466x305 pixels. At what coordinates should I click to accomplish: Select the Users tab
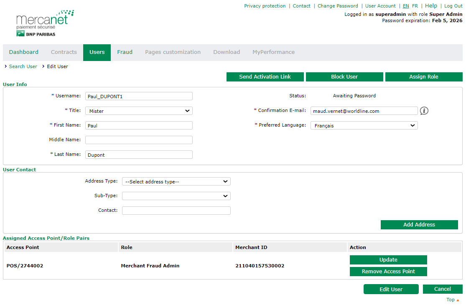(x=97, y=52)
